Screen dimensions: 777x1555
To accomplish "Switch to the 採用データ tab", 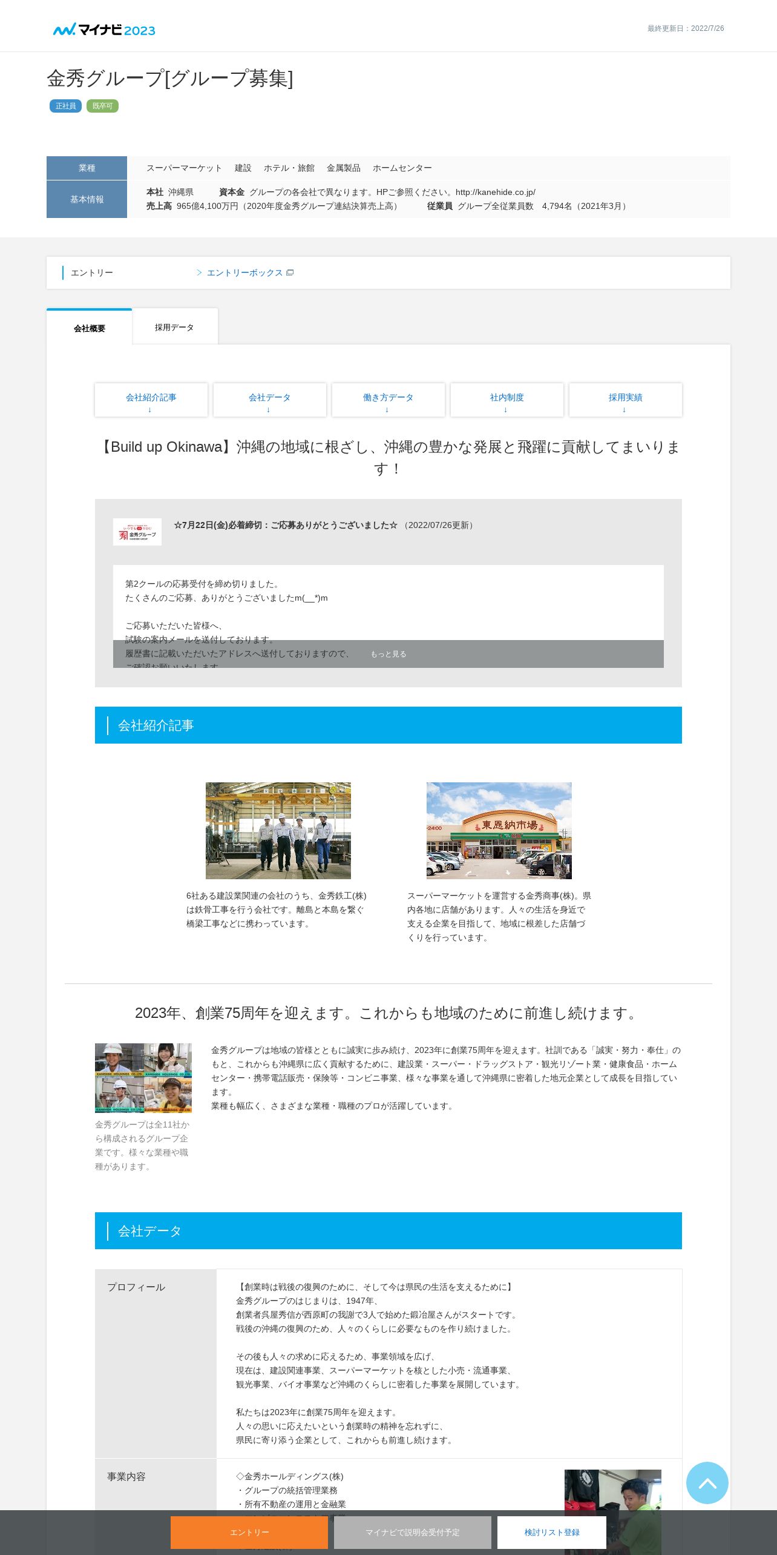I will (x=174, y=327).
